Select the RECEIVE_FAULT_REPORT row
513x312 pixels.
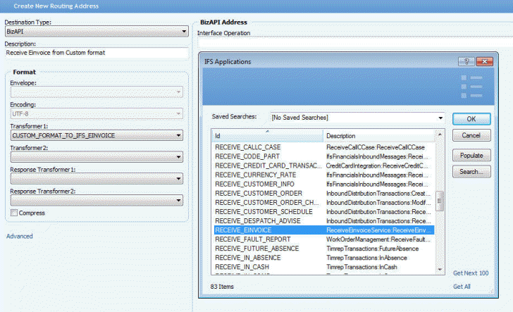324,239
